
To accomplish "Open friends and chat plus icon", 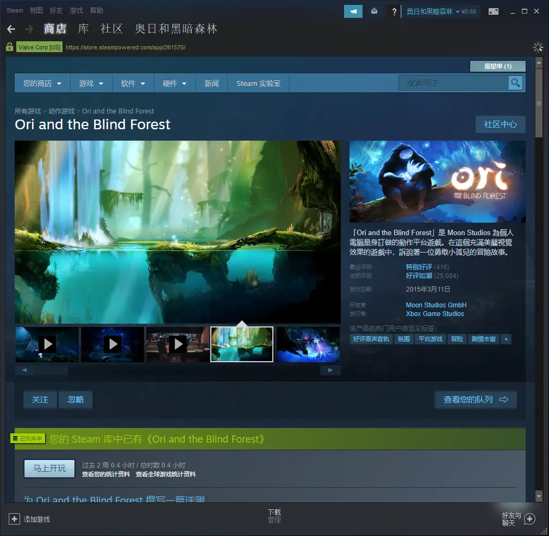I will [x=530, y=519].
